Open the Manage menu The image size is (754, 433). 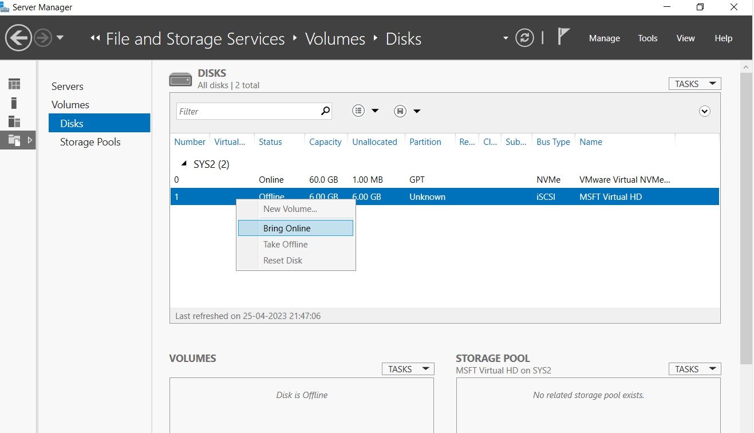click(x=605, y=38)
